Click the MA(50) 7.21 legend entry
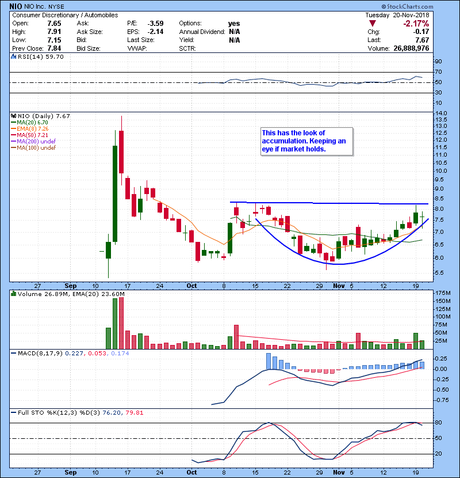Viewport: 460px width, 478px height. tap(29, 135)
